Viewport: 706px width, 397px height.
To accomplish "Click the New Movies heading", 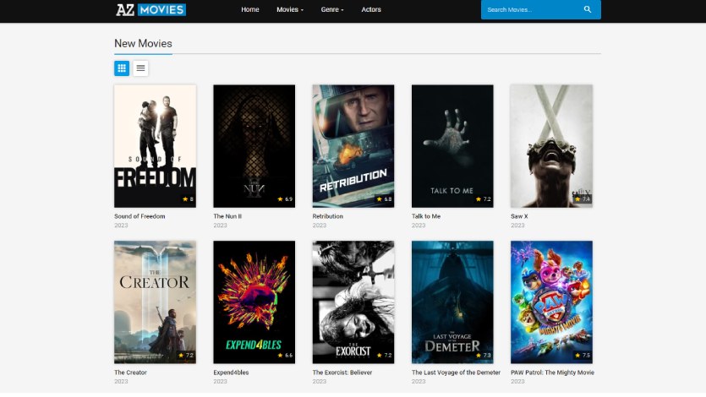I will point(143,44).
